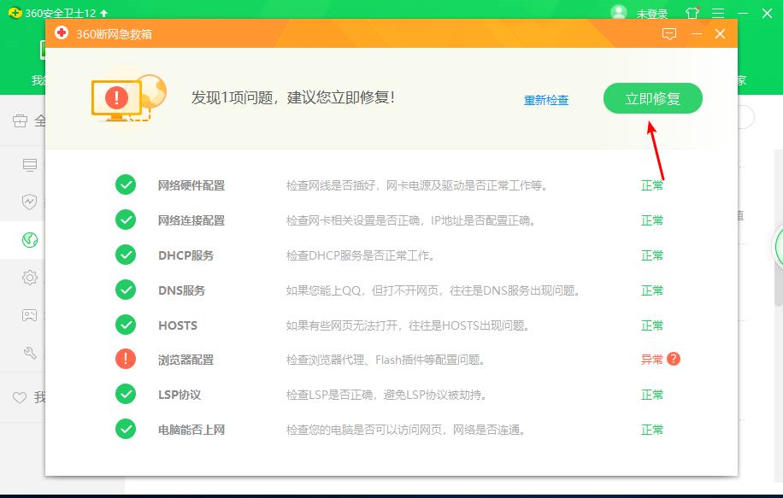Click the 立即修复 repair button
783x498 pixels.
[652, 98]
